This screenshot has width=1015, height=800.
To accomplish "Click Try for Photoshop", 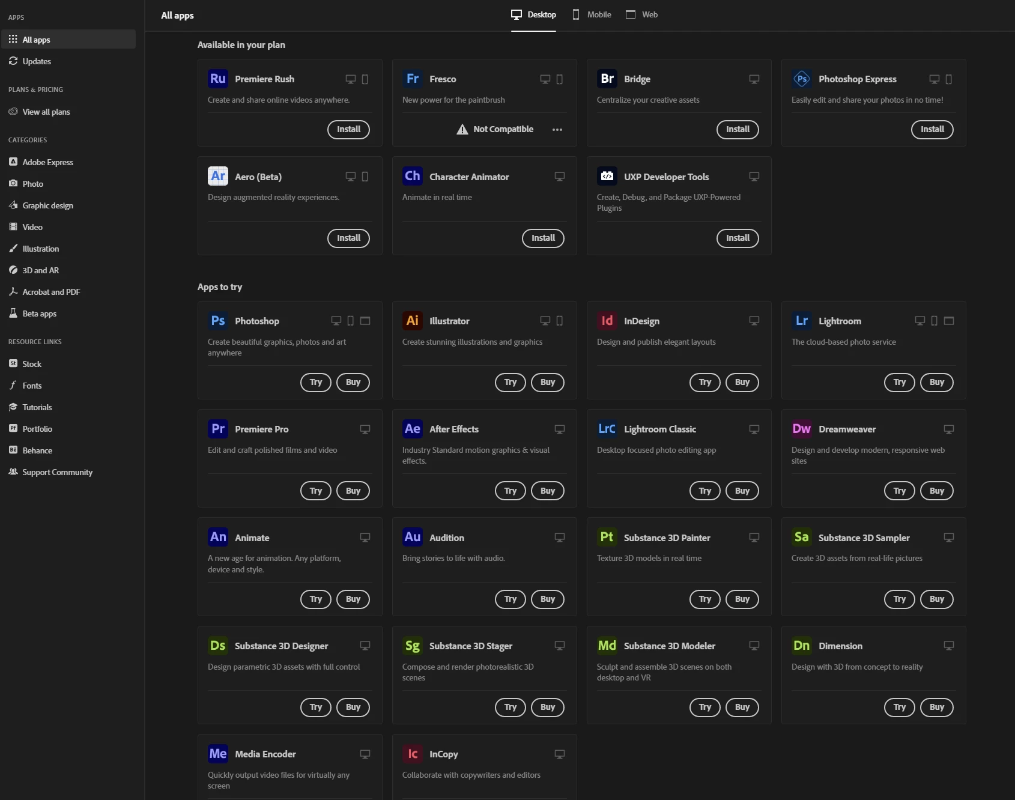I will click(316, 382).
